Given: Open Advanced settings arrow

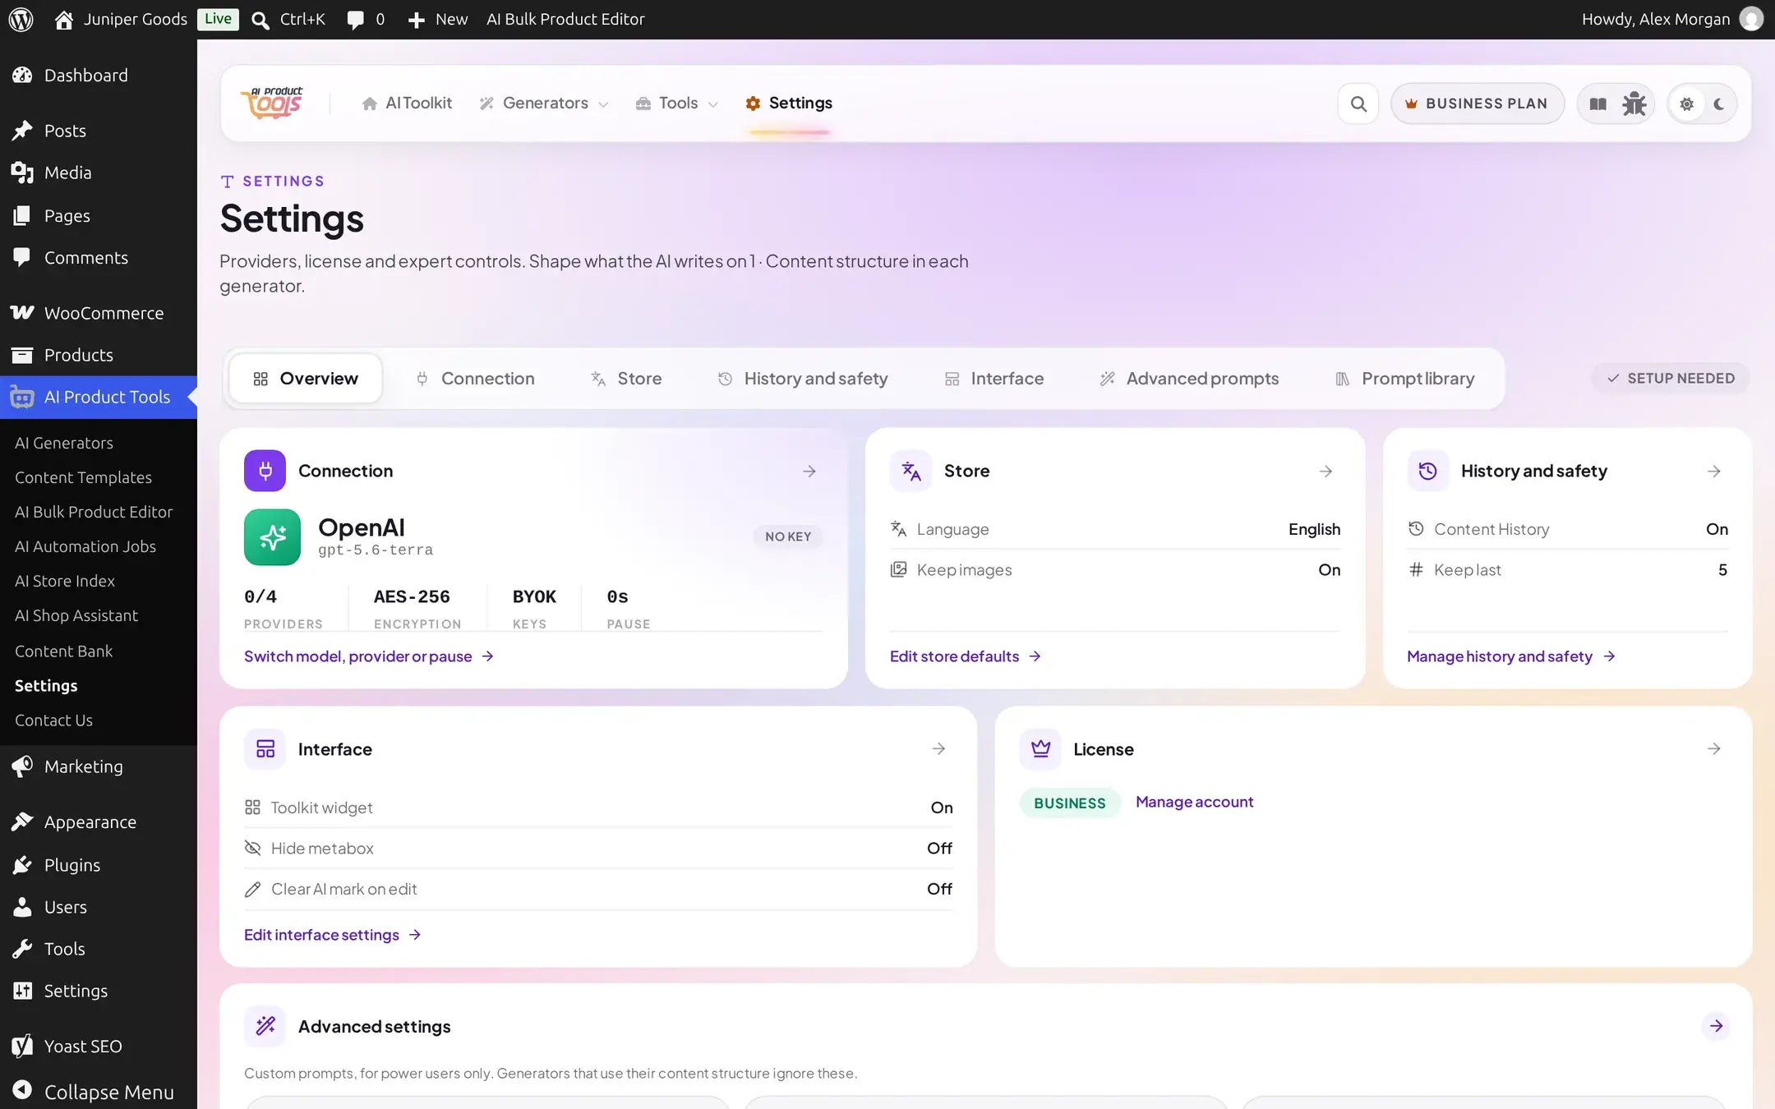Looking at the screenshot, I should [x=1716, y=1026].
